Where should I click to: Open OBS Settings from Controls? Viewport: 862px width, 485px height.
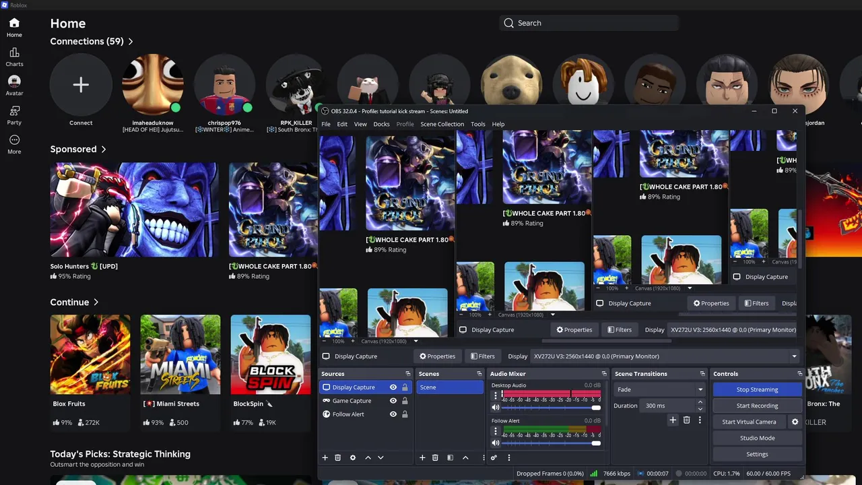[757, 454]
